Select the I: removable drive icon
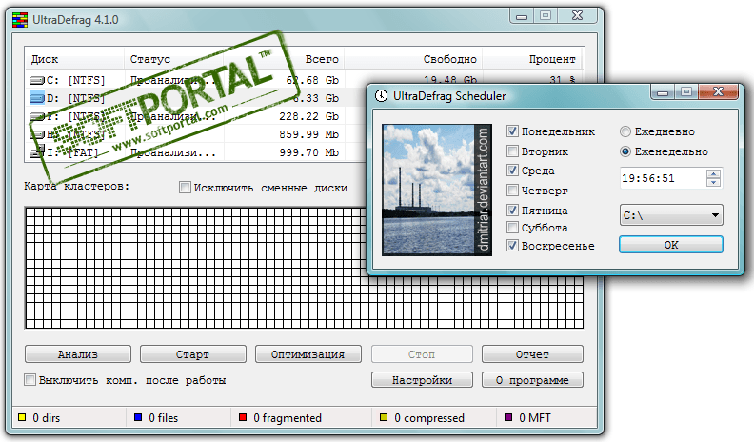754x442 pixels. click(37, 152)
